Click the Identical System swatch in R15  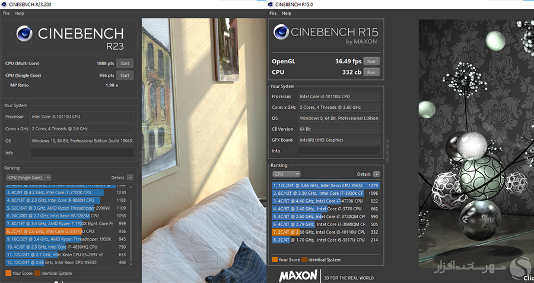tap(304, 259)
